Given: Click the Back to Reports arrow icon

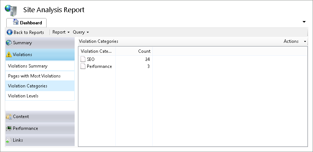Looking at the screenshot, I should coord(10,32).
